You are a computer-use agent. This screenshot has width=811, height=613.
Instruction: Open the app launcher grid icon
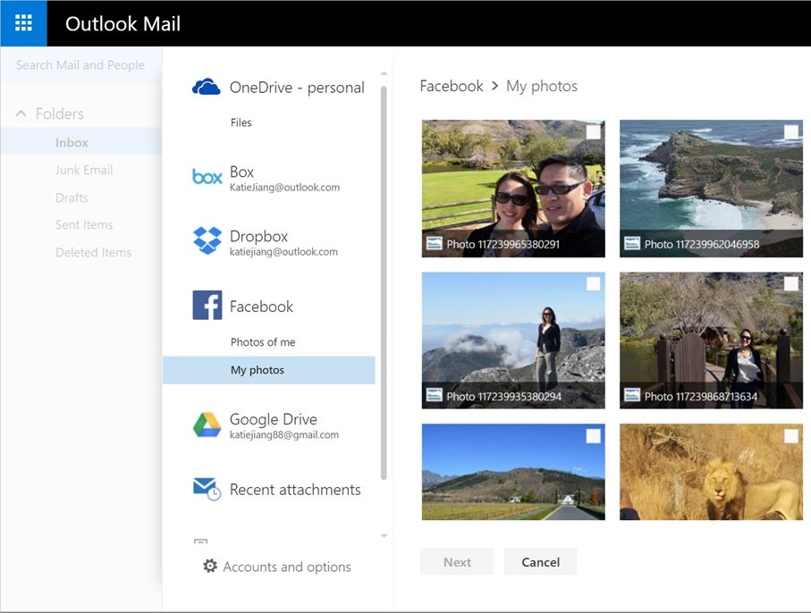[23, 23]
